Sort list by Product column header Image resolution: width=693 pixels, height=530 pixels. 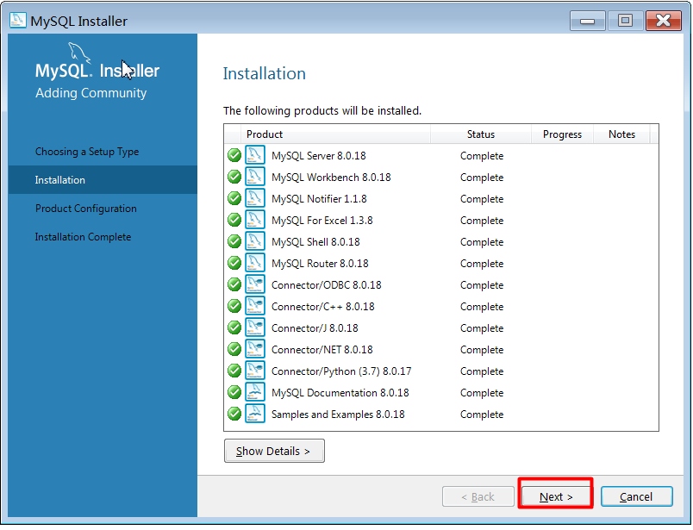coord(336,134)
